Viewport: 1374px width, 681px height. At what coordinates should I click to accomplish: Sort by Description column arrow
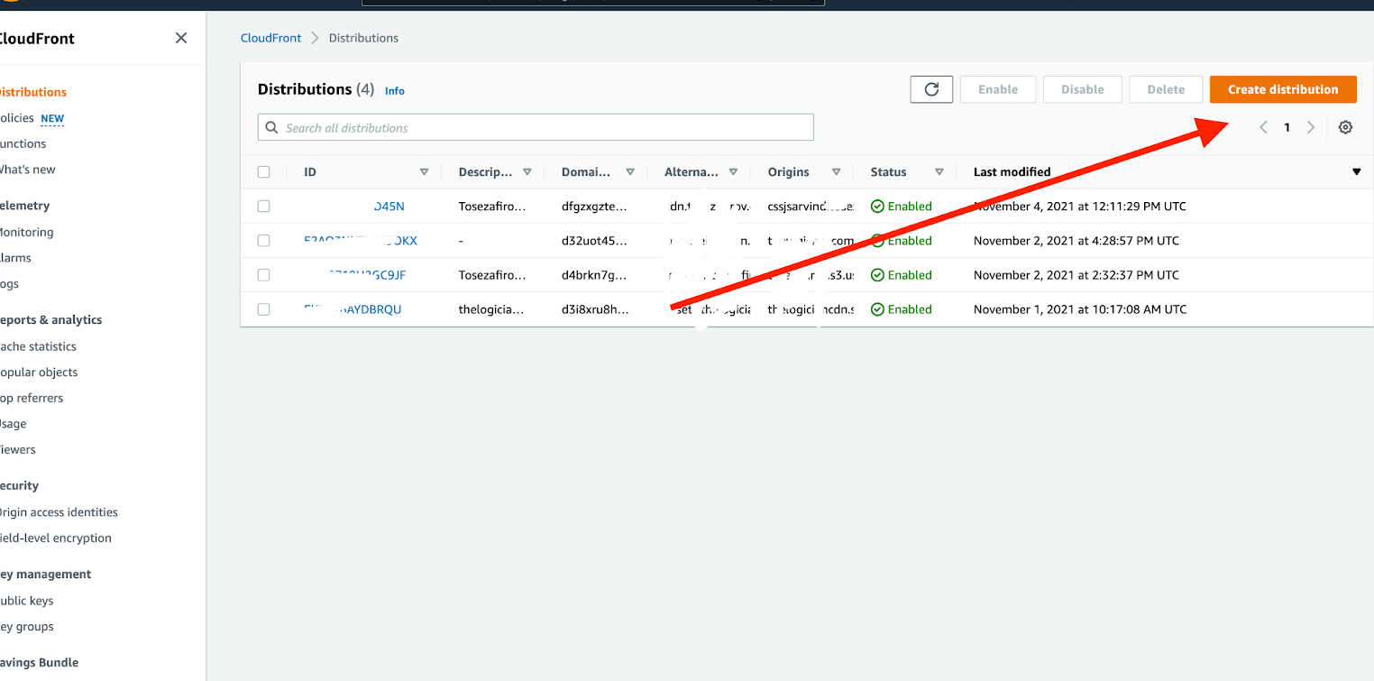pyautogui.click(x=527, y=171)
